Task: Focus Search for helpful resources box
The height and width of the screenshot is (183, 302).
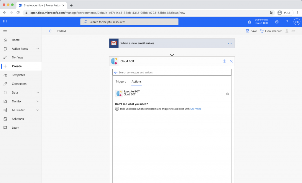Action: coord(129,22)
